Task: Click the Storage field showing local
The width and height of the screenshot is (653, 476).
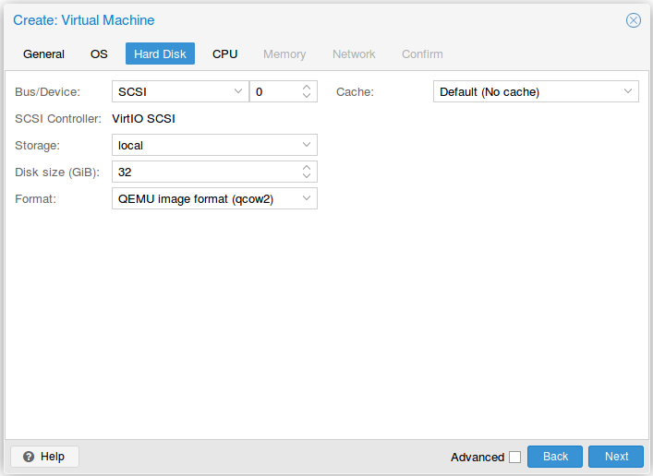Action: 203,145
